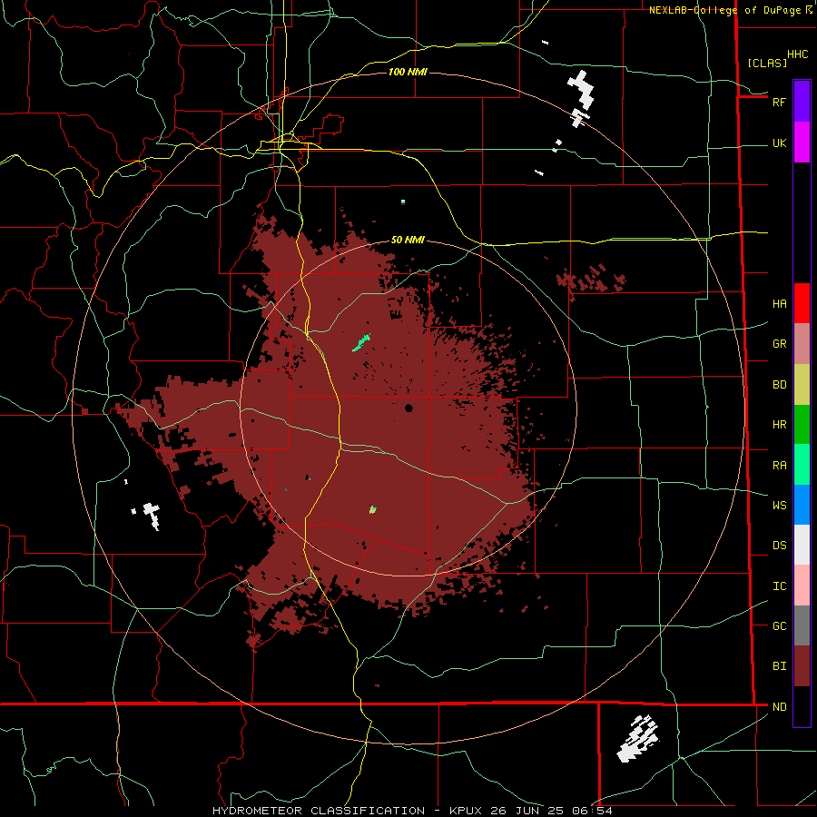Click the UK legend label
This screenshot has height=817, width=817.
click(x=779, y=143)
